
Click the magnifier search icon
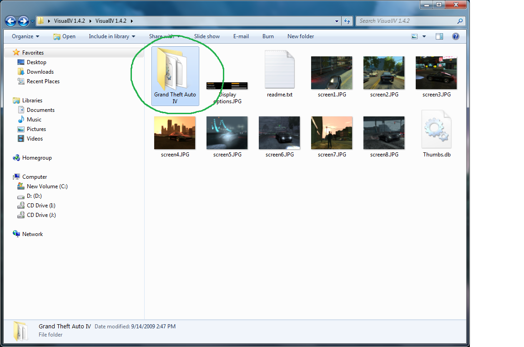pyautogui.click(x=460, y=21)
